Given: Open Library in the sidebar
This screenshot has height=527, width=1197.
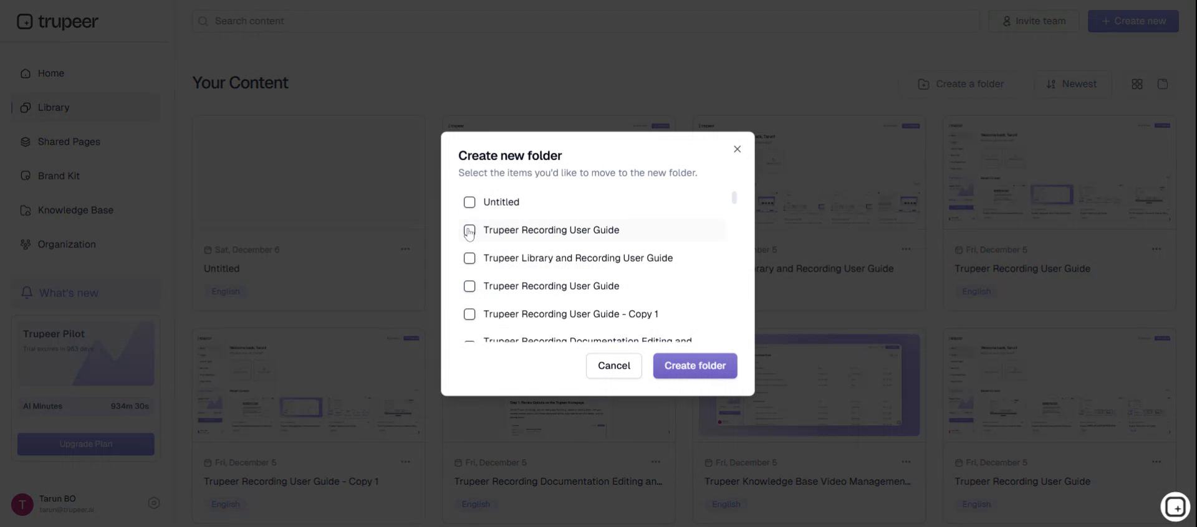Looking at the screenshot, I should pyautogui.click(x=85, y=108).
